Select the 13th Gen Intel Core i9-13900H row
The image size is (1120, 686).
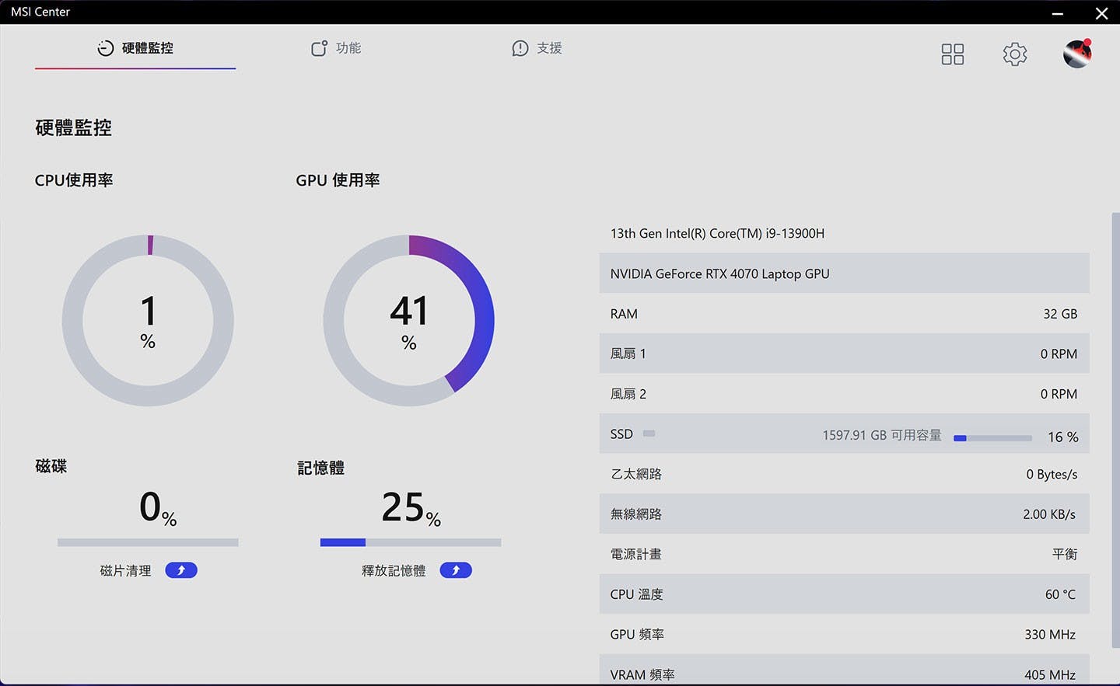coord(844,233)
